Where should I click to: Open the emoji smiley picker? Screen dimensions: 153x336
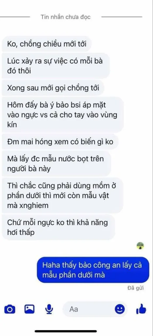pos(120,309)
